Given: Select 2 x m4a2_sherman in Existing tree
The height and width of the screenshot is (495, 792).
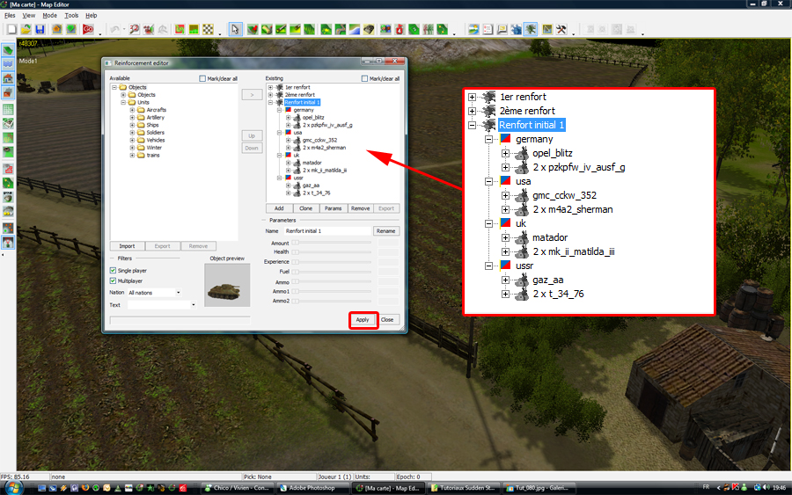Looking at the screenshot, I should (324, 148).
